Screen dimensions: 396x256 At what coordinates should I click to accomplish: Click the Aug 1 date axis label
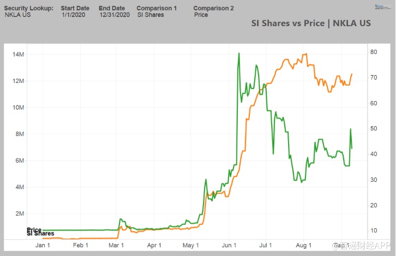tap(304, 245)
